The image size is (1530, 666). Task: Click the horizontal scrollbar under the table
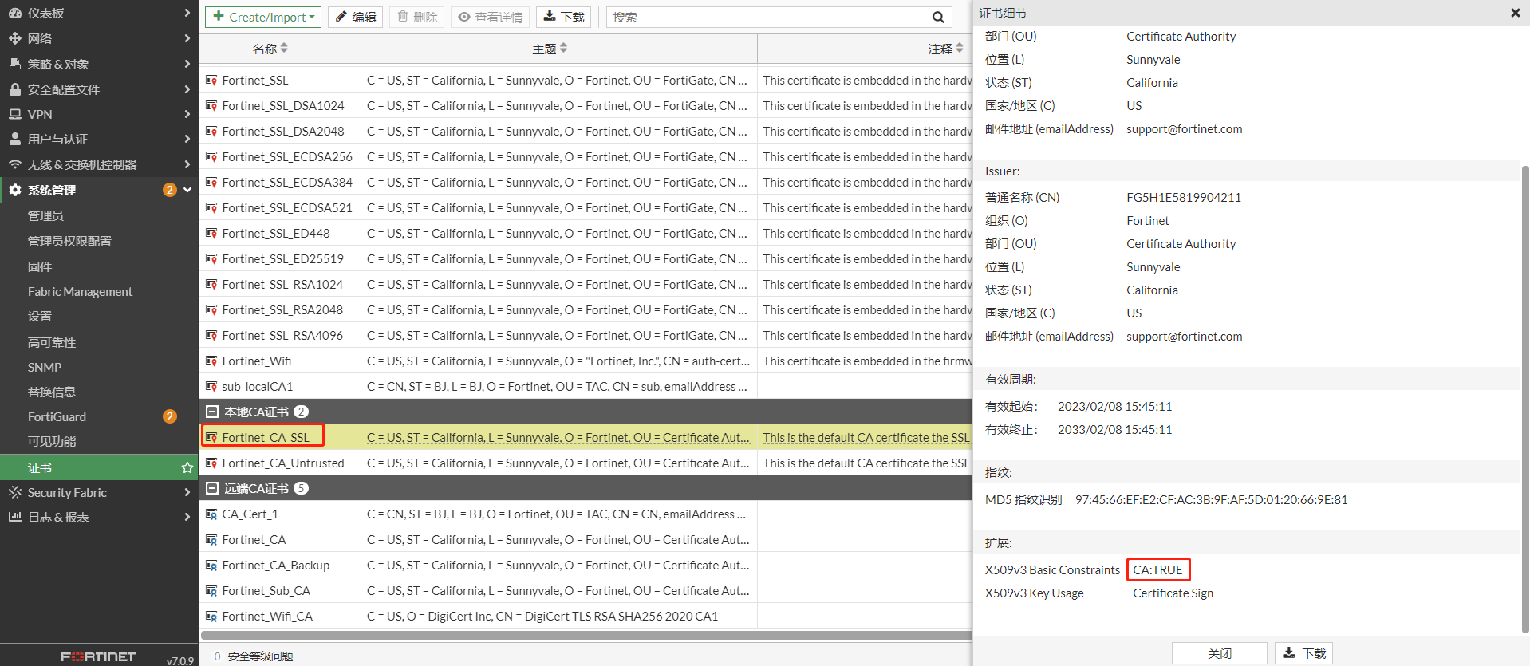(x=586, y=636)
